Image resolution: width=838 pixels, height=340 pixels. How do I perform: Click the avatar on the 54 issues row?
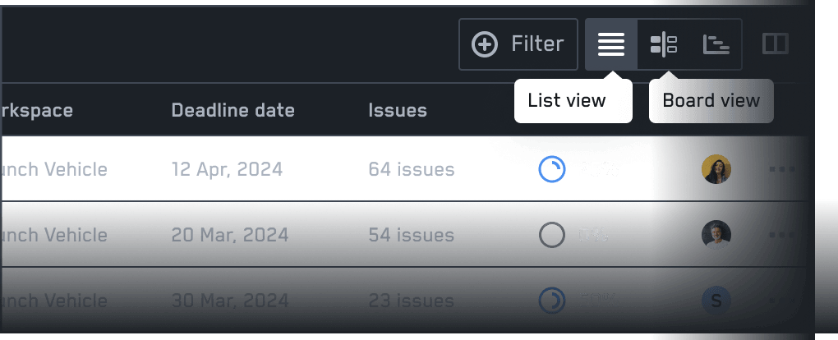716,235
